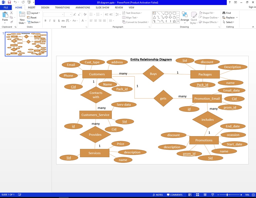The width and height of the screenshot is (256, 198).
Task: Open the Section dropdown
Action: [x=34, y=22]
